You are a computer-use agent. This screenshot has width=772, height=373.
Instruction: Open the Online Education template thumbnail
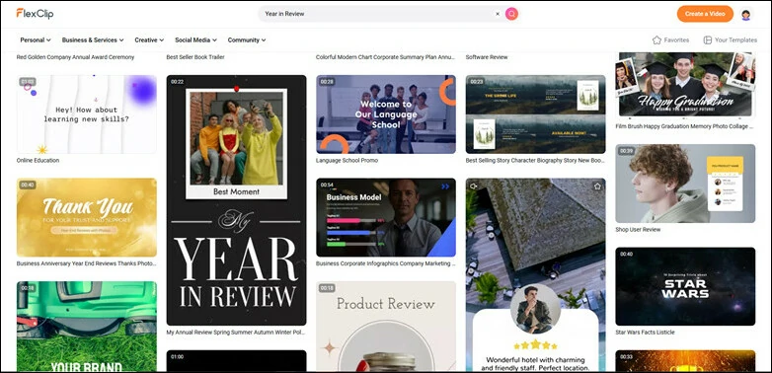pos(87,114)
